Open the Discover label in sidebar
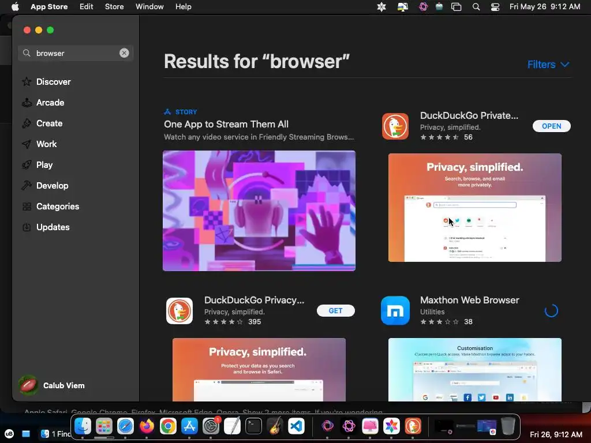Screen dimensions: 591x443 [x=54, y=82]
